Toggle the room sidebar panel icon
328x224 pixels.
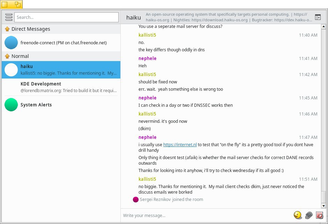(x=318, y=17)
